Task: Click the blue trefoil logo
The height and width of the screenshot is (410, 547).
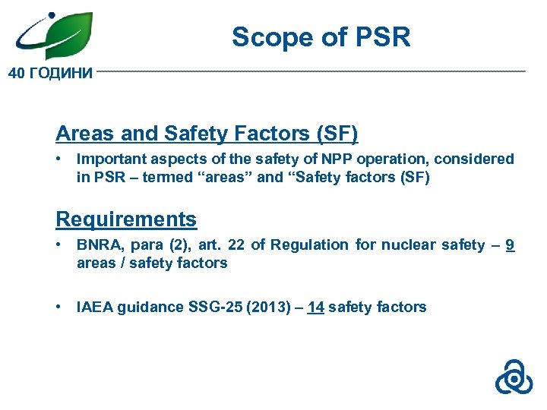Action: click(x=514, y=377)
